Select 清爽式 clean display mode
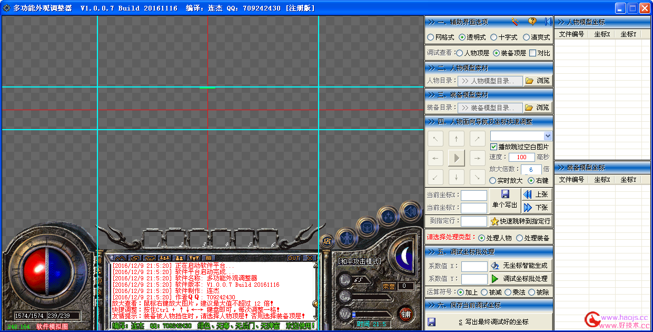 [537, 37]
